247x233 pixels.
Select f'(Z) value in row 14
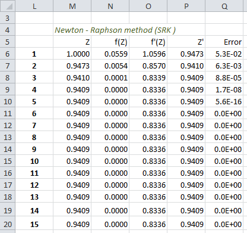(x=148, y=149)
